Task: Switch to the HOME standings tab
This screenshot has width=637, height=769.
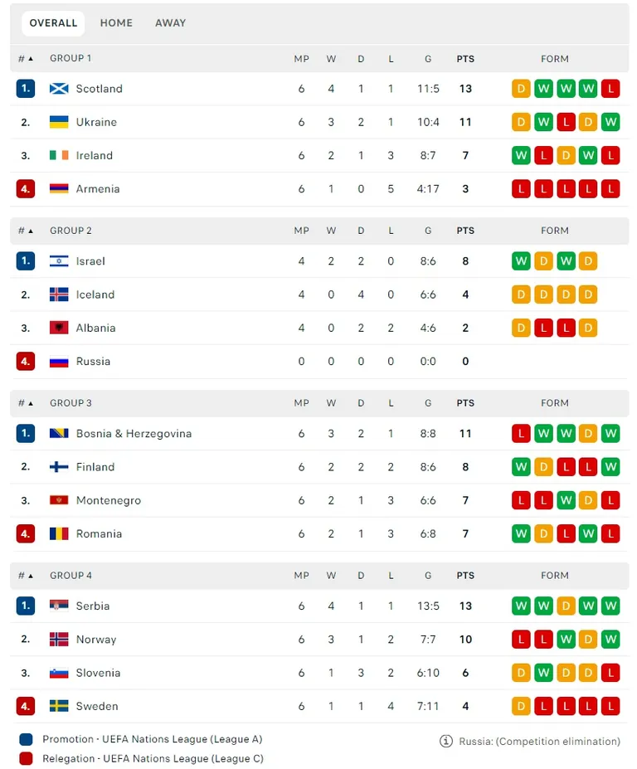Action: point(116,23)
